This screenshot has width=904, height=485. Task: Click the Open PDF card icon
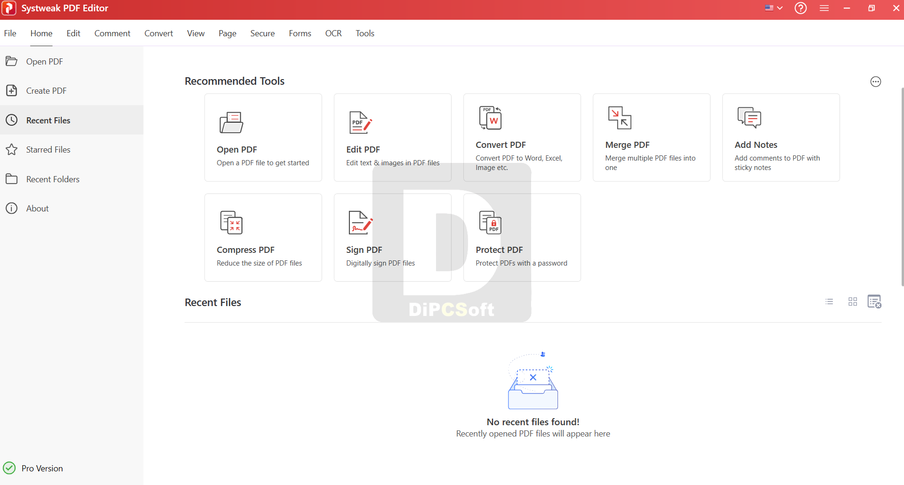(x=231, y=122)
